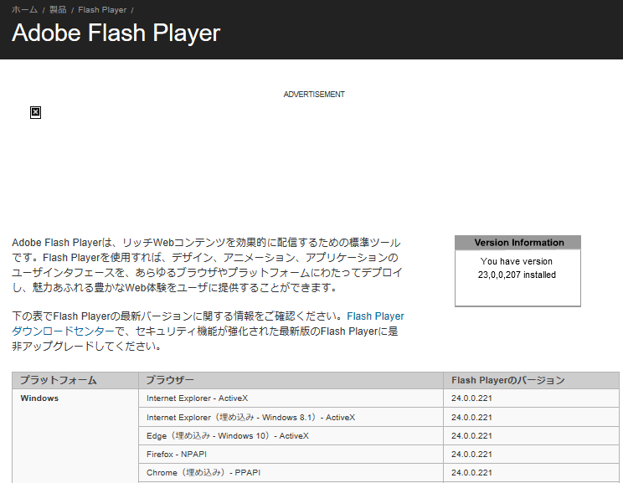
Task: Select the 23,0,0,207 installed version text
Action: 517,275
